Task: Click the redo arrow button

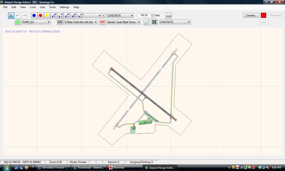Action: 25,16
